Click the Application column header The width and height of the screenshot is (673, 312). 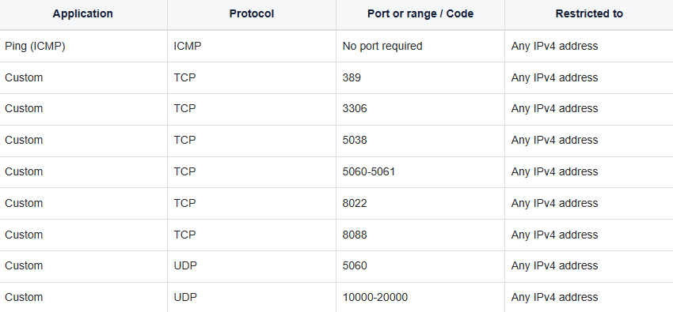83,13
